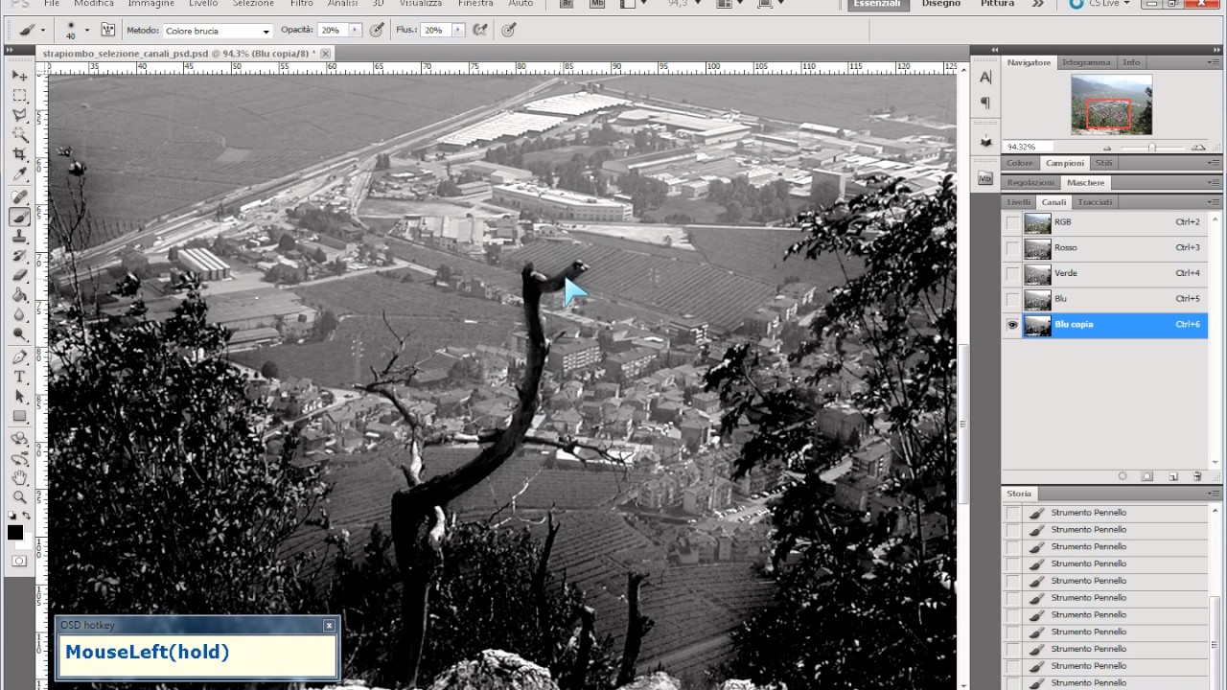Switch to the Regolazioni tab
Screen dimensions: 1227x690
click(x=1030, y=182)
